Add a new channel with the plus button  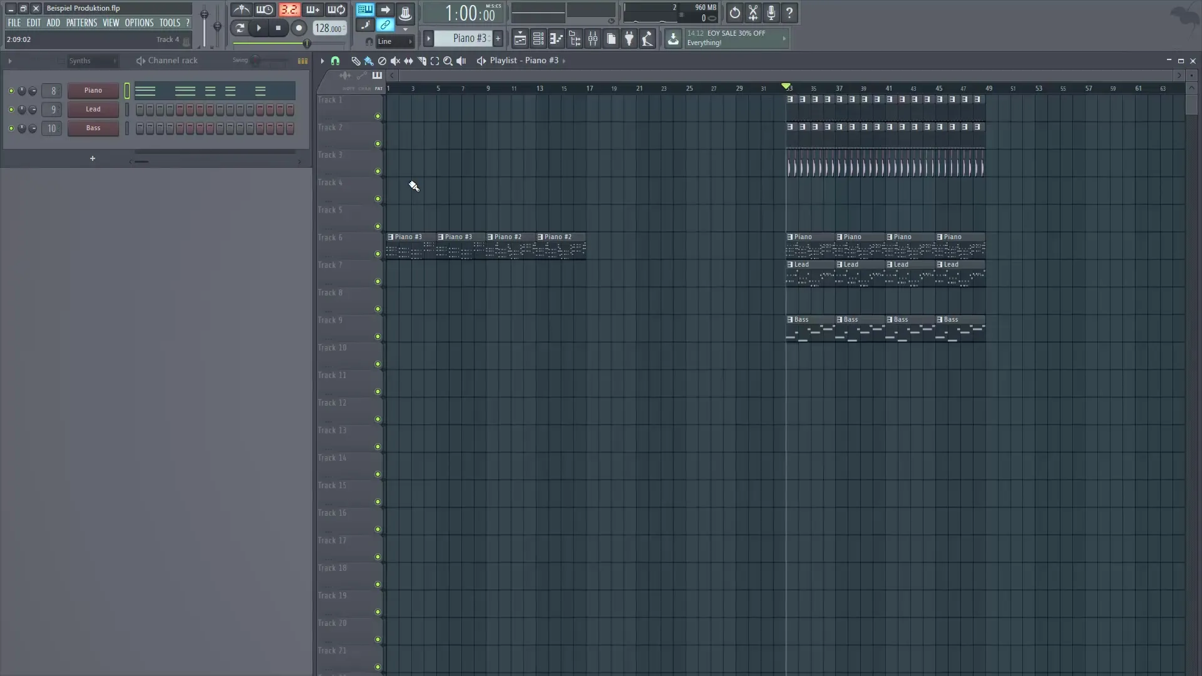pos(93,158)
